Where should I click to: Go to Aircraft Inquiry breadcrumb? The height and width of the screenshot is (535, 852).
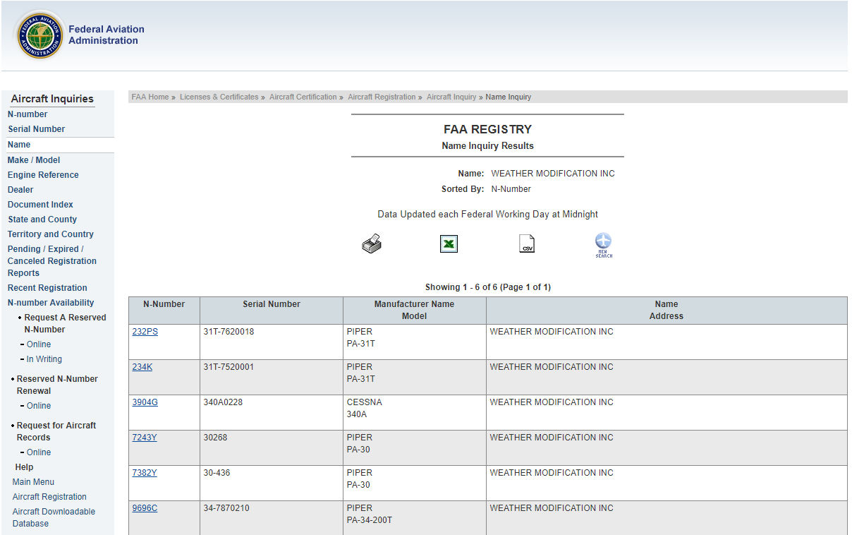[451, 97]
